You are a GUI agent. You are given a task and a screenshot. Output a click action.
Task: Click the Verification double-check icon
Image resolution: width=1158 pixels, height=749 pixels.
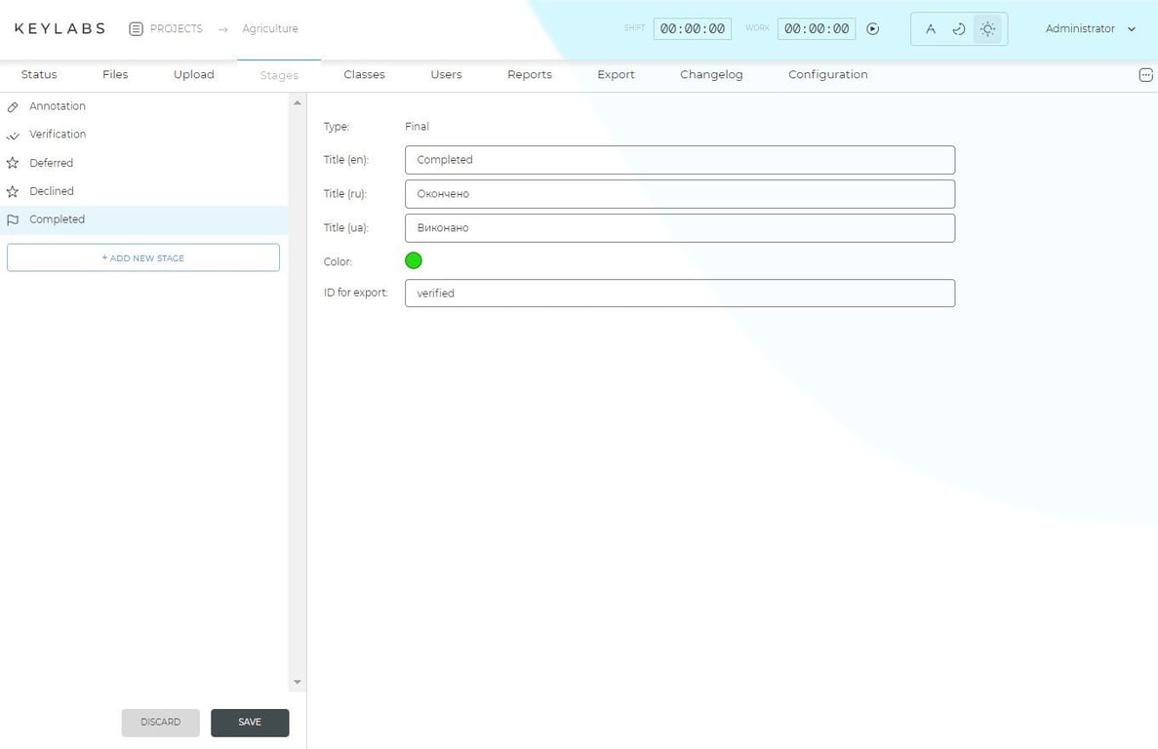[13, 135]
